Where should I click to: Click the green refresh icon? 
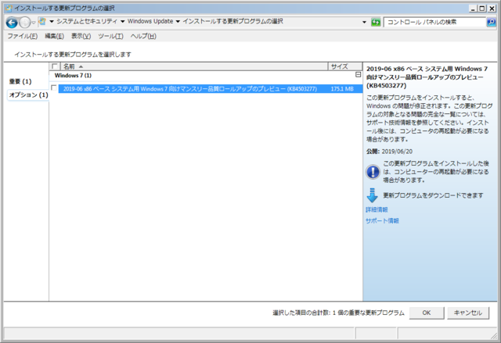[x=376, y=23]
